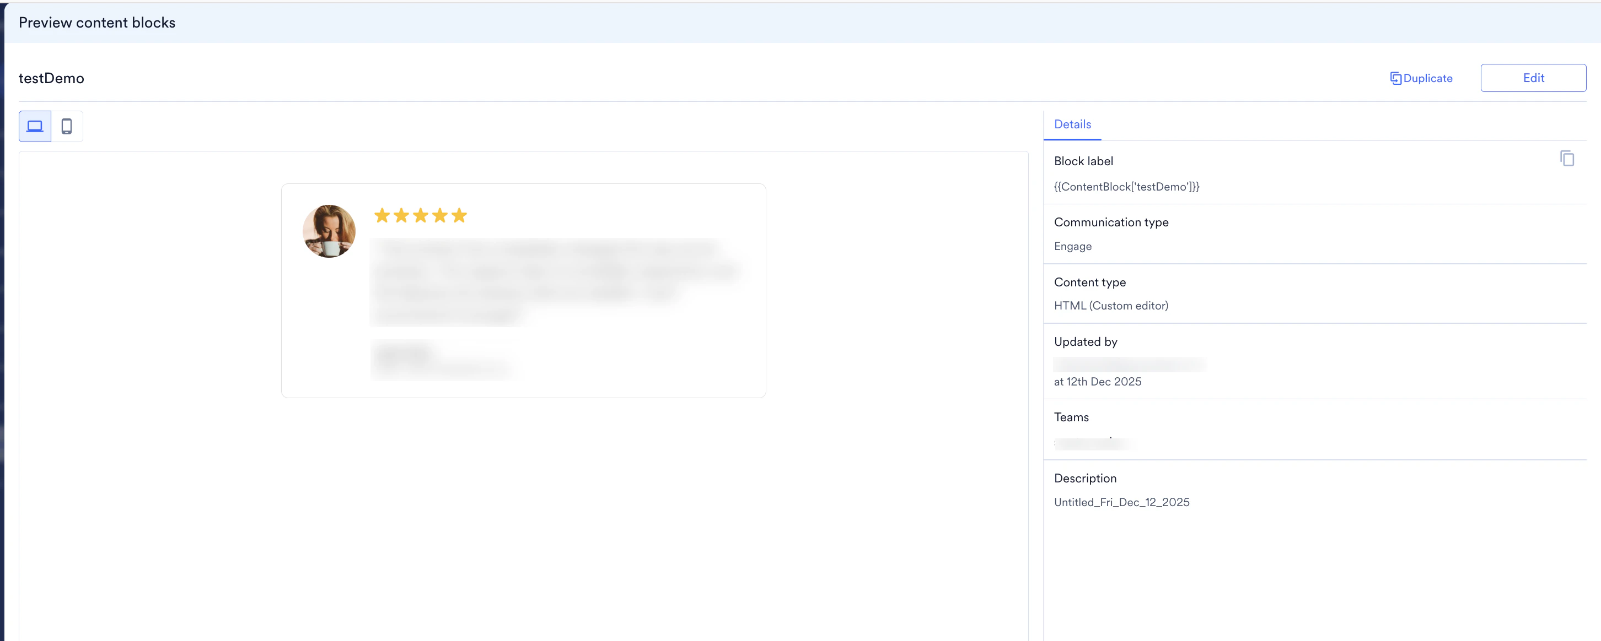The image size is (1601, 641).
Task: Click the copy icon to copy block details
Action: coord(1567,158)
